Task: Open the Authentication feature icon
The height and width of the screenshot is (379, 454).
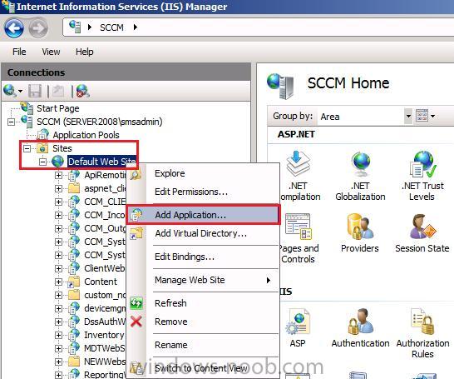Action: pyautogui.click(x=360, y=327)
